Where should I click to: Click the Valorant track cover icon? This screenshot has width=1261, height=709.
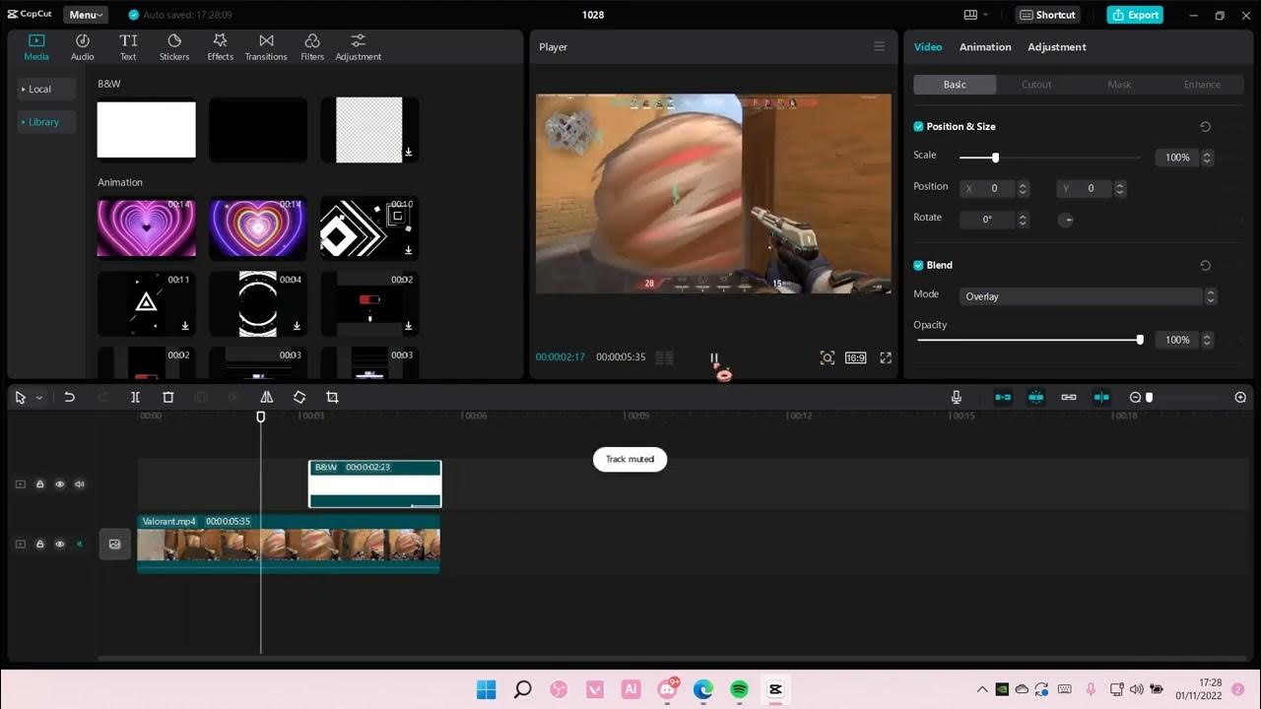[x=114, y=544]
